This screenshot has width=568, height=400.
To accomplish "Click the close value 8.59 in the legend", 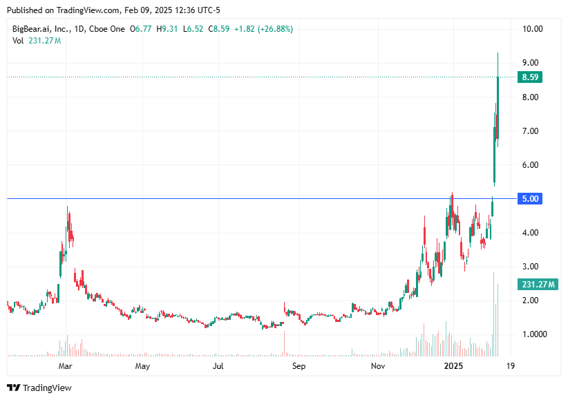I will click(x=221, y=29).
